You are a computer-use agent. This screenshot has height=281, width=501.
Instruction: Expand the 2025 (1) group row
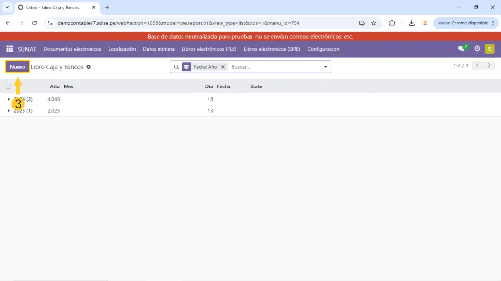[x=20, y=111]
